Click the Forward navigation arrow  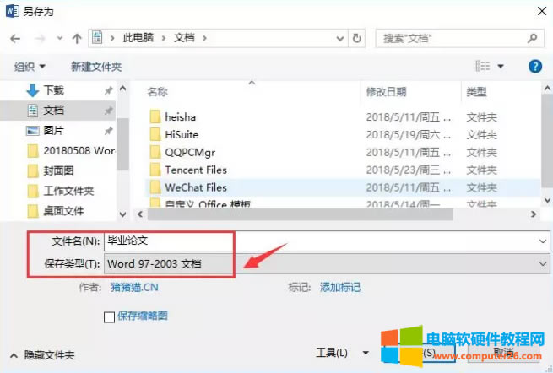[x=41, y=38]
